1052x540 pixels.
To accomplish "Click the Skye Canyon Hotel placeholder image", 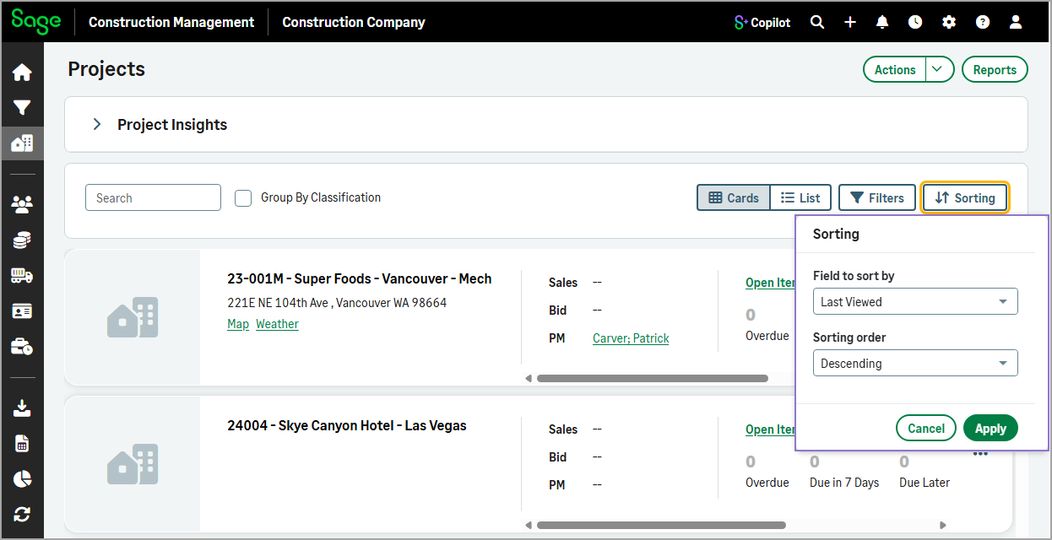I will pyautogui.click(x=133, y=464).
